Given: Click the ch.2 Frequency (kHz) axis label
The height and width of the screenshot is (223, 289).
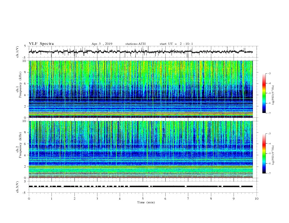Looking at the screenshot, I should click(19, 145).
